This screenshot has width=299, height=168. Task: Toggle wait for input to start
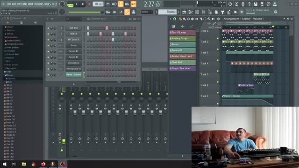pyautogui.click(x=114, y=4)
